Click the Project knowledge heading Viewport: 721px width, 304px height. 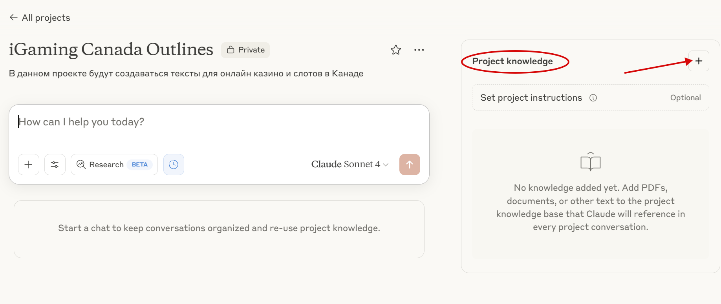512,61
